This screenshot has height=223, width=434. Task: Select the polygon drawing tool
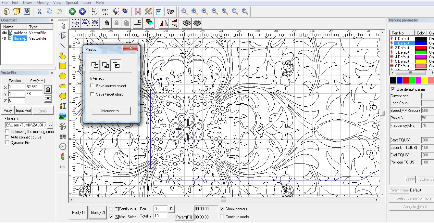(63, 96)
